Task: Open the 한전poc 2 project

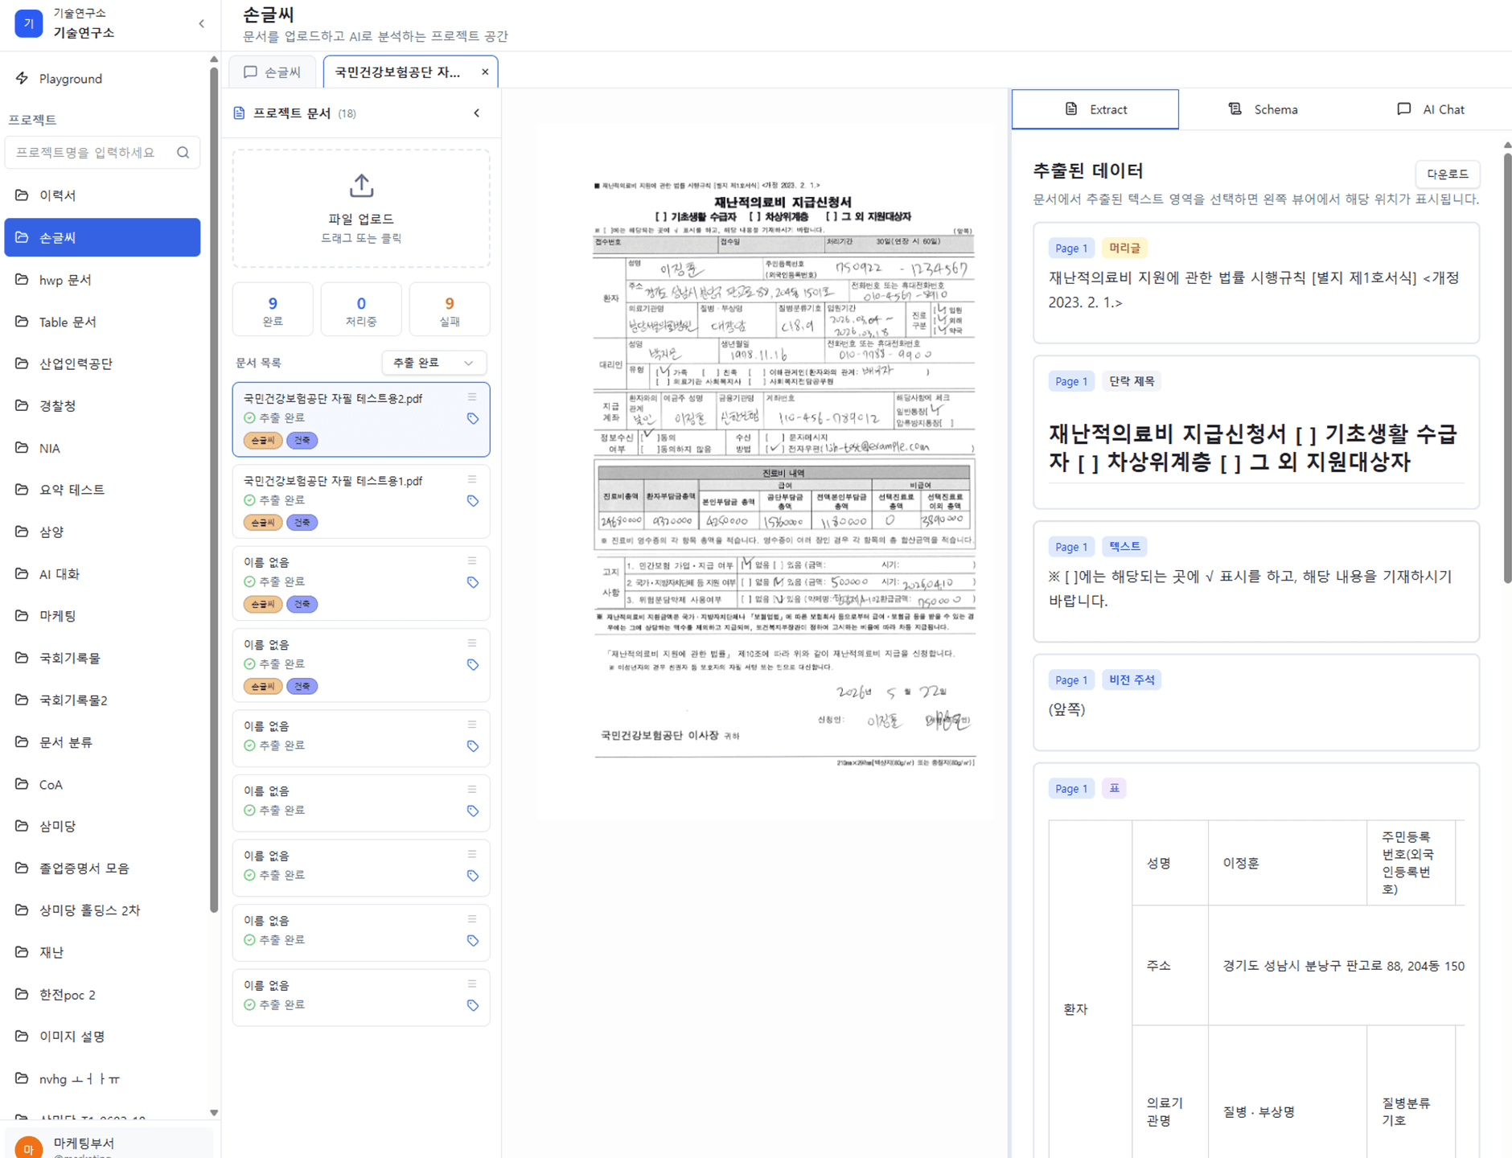Action: coord(102,994)
